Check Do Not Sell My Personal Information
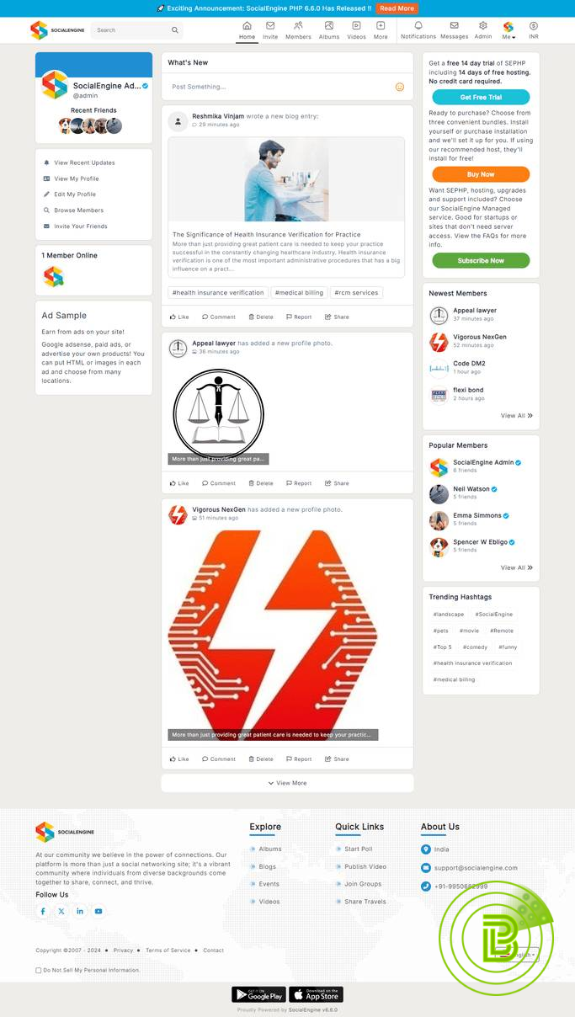This screenshot has height=1017, width=575. tap(39, 970)
